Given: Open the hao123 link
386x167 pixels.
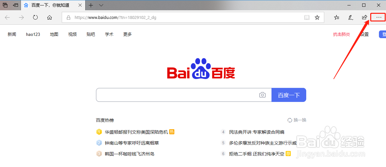Looking at the screenshot, I should tap(33, 34).
